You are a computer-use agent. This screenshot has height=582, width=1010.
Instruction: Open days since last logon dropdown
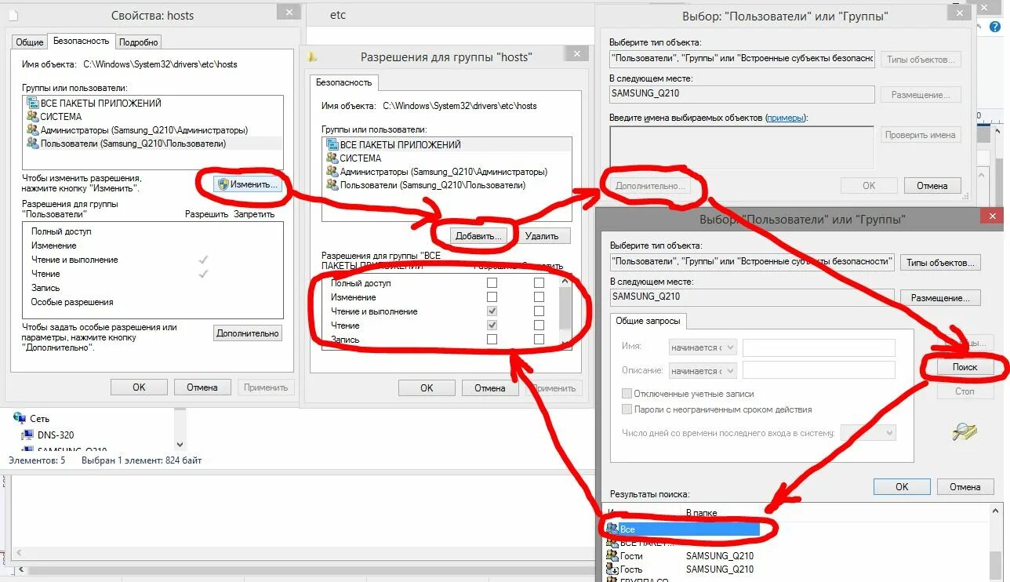(868, 432)
